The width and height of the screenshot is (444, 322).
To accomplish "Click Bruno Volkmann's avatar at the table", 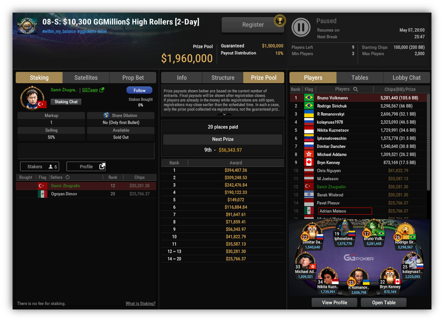I will [x=373, y=228].
